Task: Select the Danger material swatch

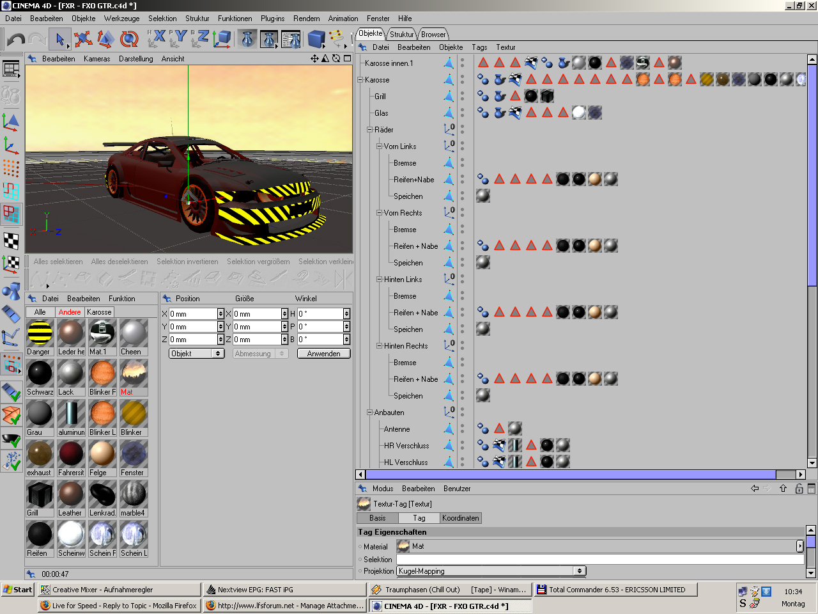Action: click(x=40, y=333)
